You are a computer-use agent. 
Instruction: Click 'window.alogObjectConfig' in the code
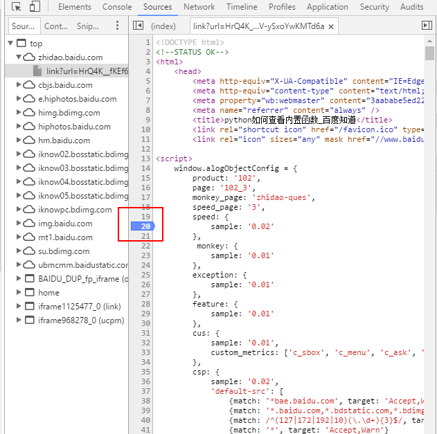(226, 168)
